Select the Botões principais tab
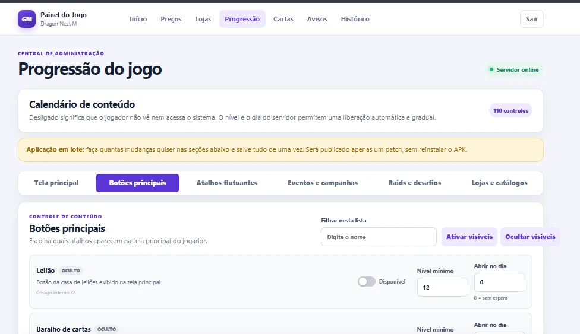Image resolution: width=580 pixels, height=334 pixels. (x=138, y=183)
